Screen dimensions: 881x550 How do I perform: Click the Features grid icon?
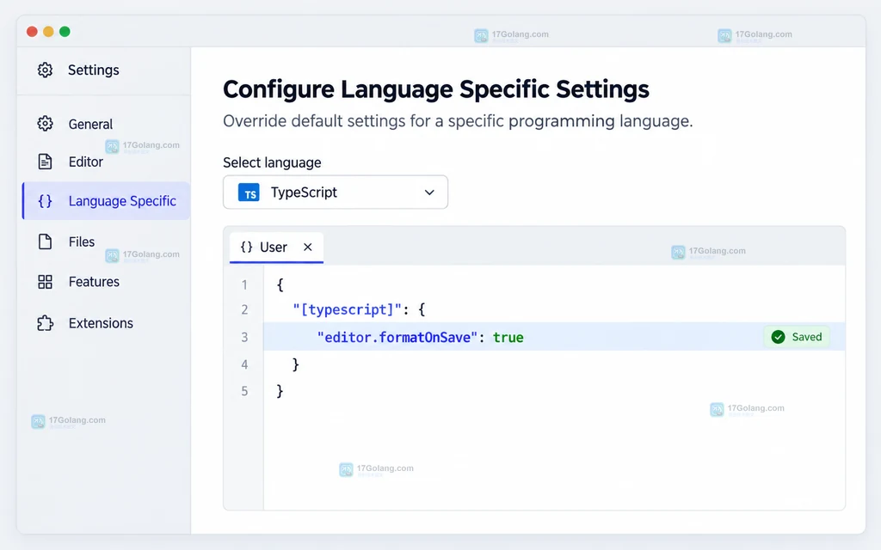(x=45, y=282)
